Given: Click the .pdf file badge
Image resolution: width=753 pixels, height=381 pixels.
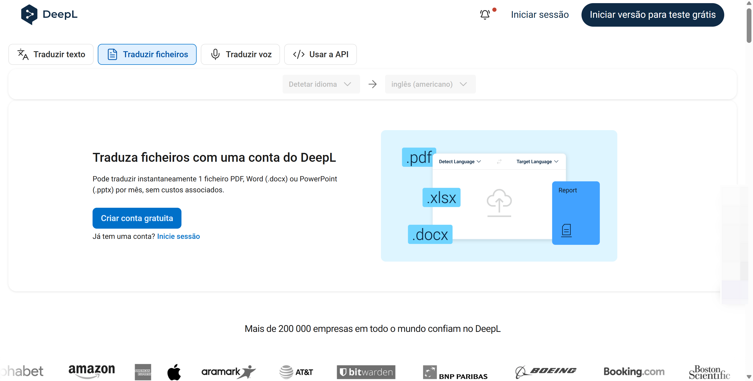Looking at the screenshot, I should pyautogui.click(x=419, y=157).
